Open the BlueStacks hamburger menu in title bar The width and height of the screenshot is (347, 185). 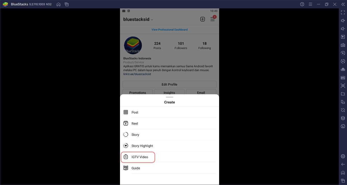click(310, 4)
